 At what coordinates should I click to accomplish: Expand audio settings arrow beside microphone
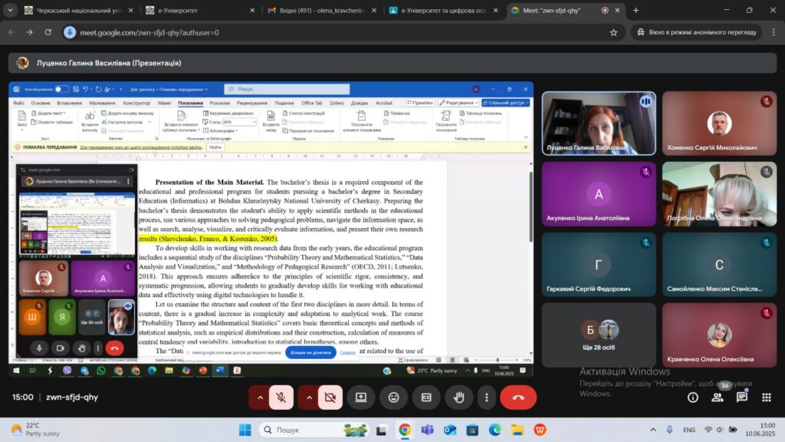click(x=260, y=397)
